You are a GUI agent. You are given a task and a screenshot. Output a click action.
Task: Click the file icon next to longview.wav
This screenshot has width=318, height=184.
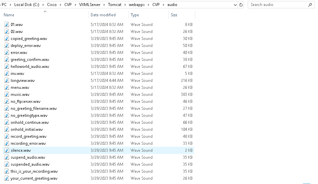click(7, 81)
